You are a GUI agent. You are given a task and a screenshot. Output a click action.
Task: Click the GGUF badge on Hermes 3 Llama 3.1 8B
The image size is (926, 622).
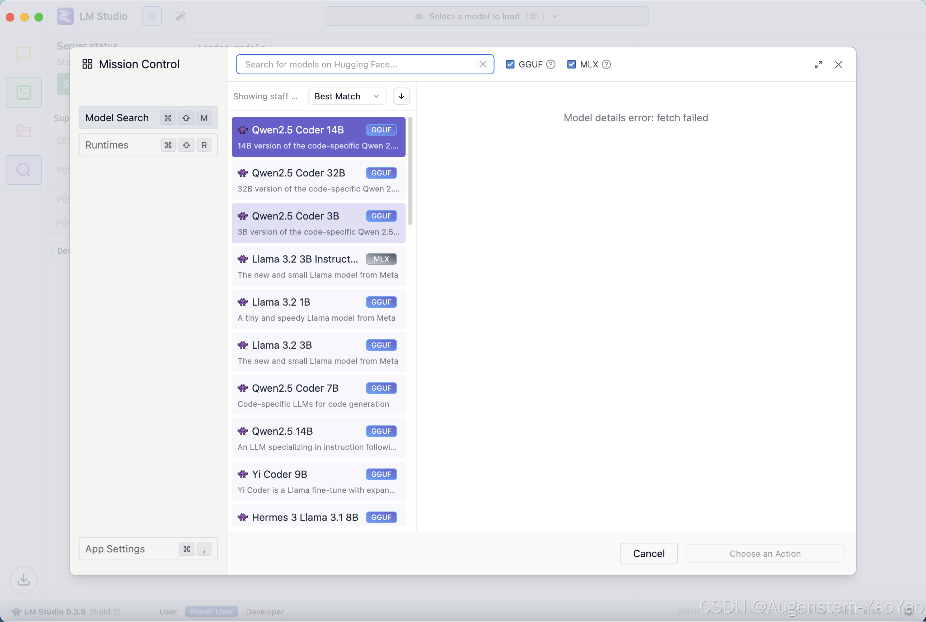[x=381, y=517]
